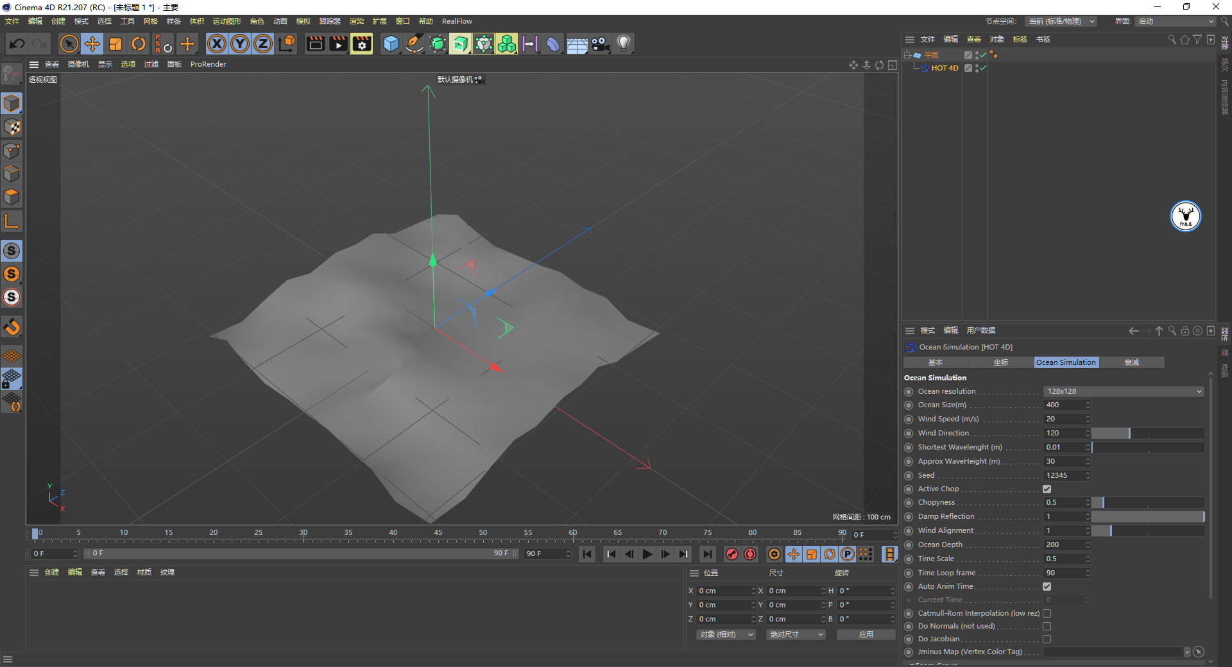The width and height of the screenshot is (1232, 667).
Task: Open the Jminus Map tag dropdown arrow
Action: pos(1187,652)
